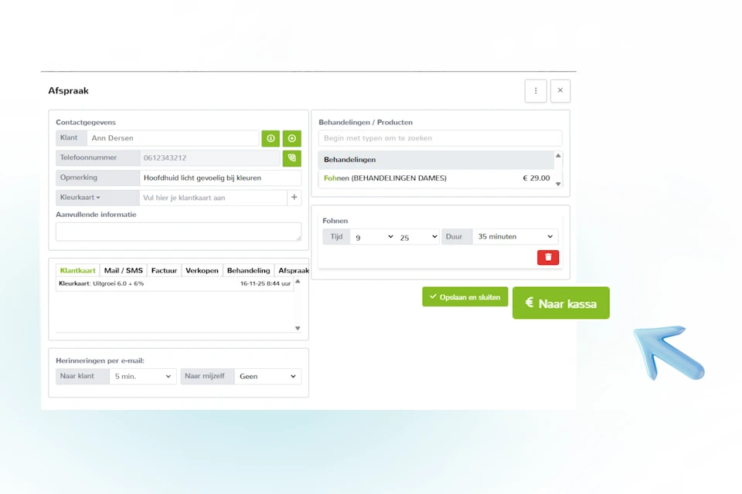Image resolution: width=742 pixels, height=494 pixels.
Task: Open the Factuur tab
Action: (164, 270)
